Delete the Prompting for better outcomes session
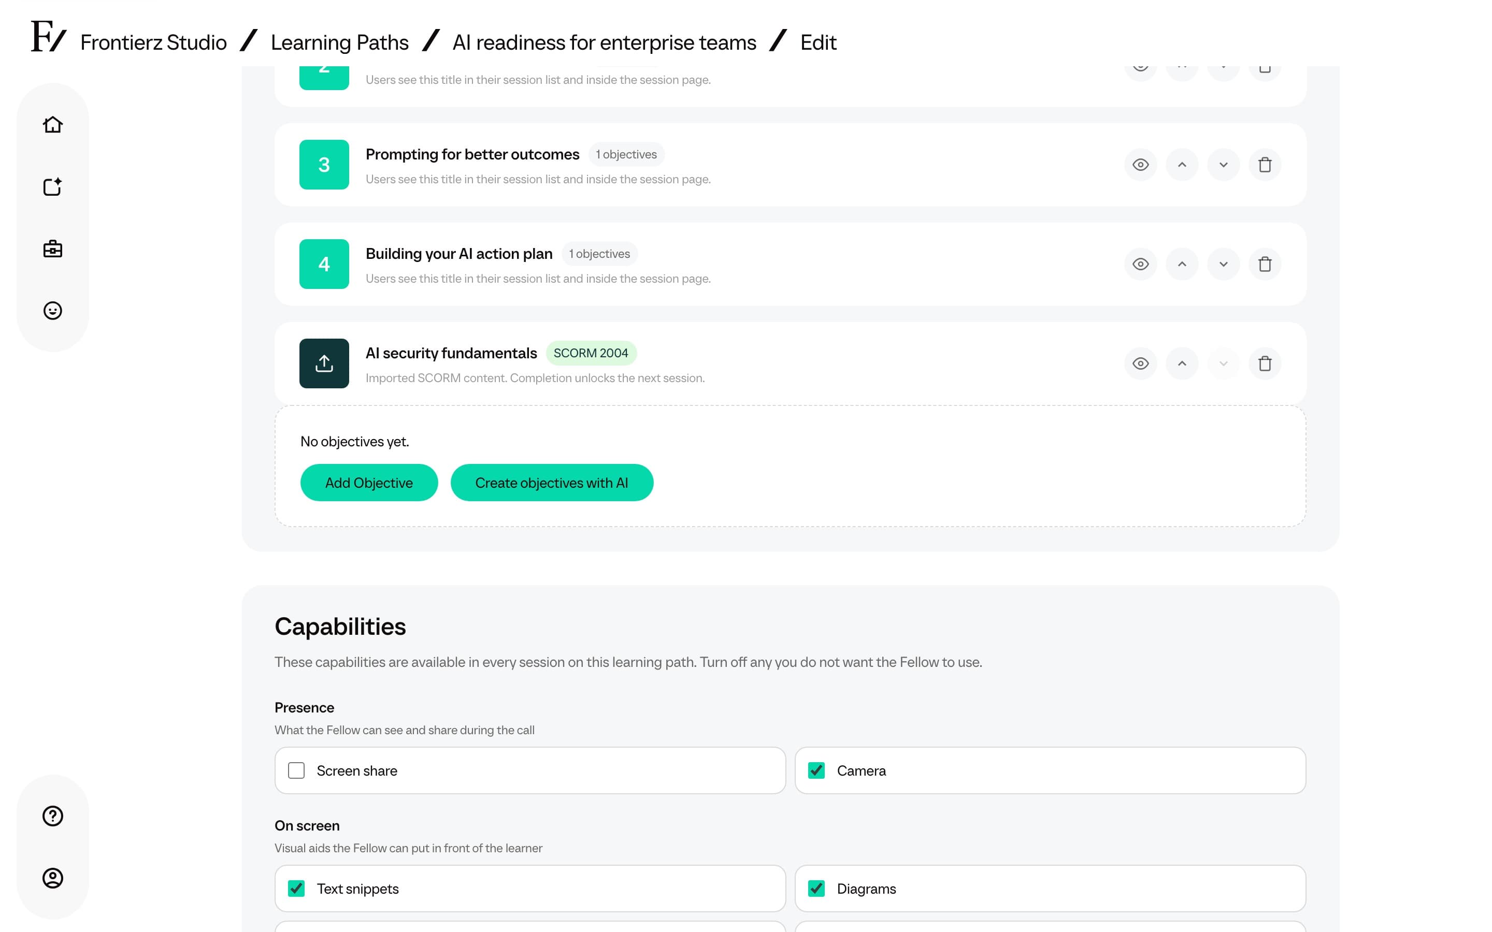 (1265, 165)
